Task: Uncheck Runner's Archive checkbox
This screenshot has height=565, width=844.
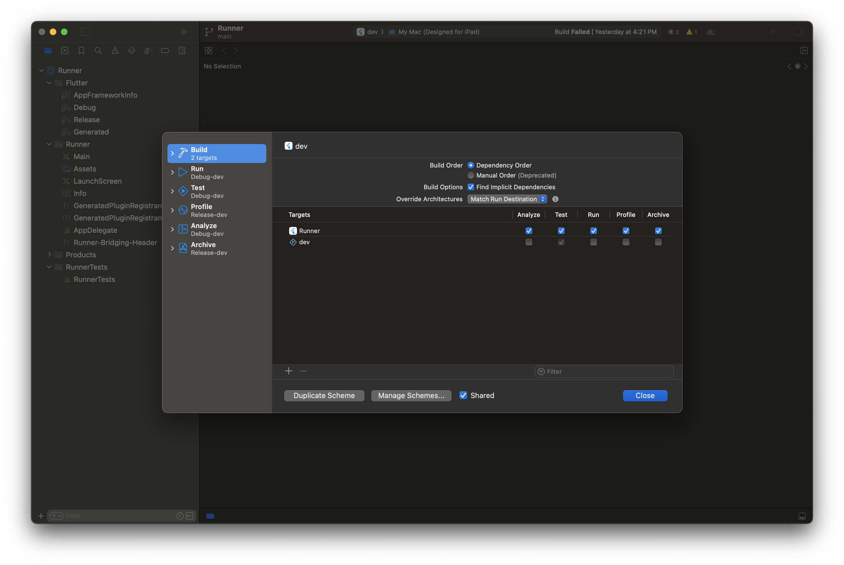Action: 658,231
